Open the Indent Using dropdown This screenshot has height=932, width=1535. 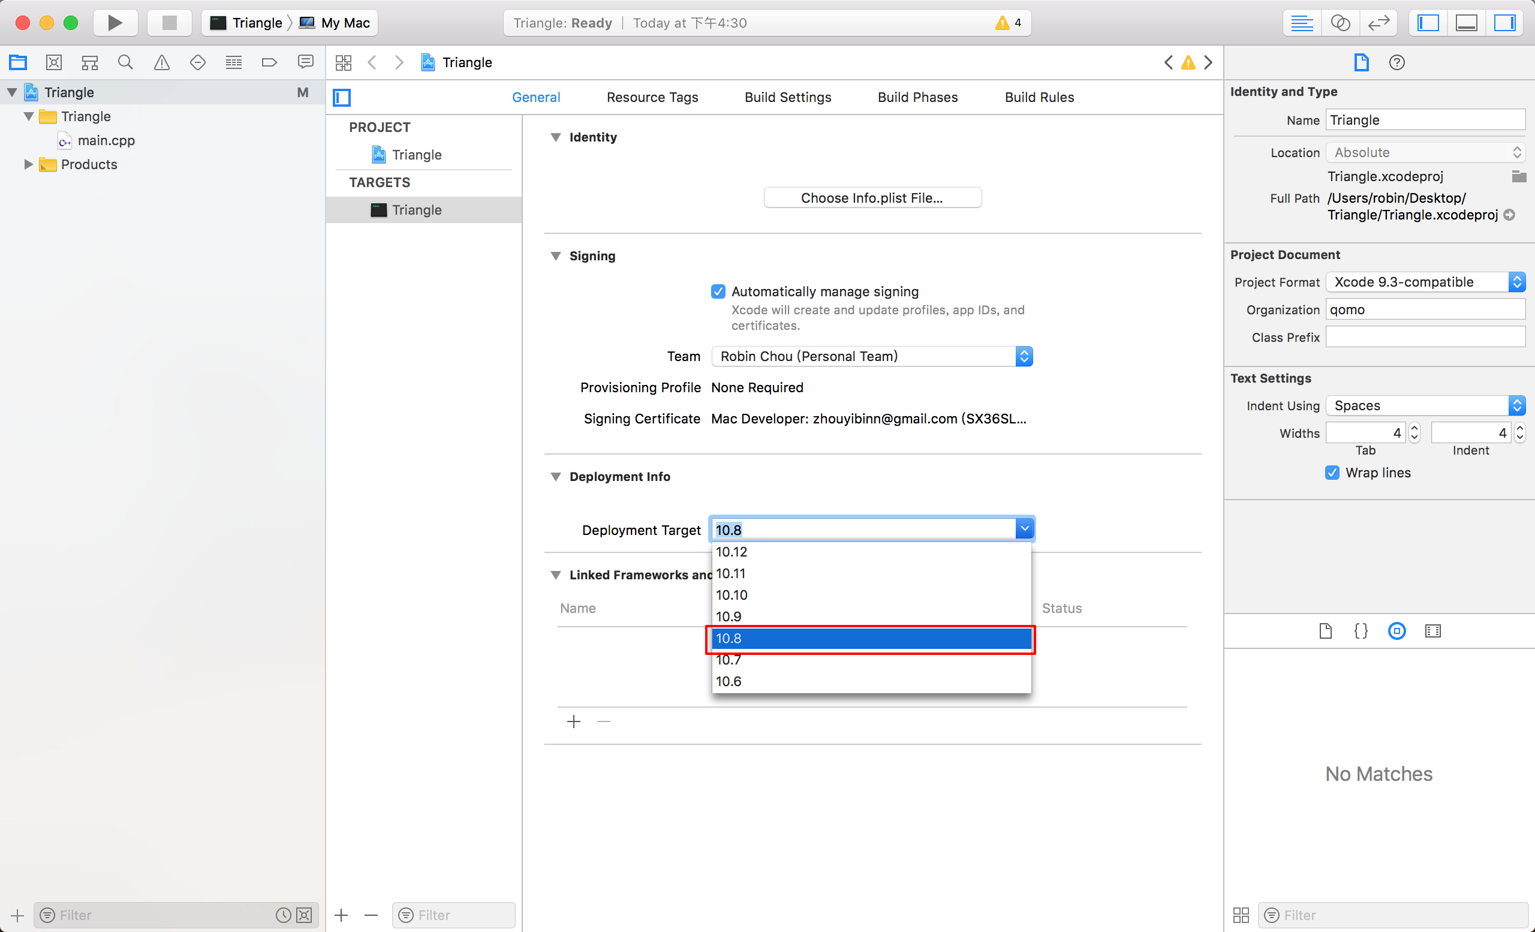point(1425,405)
